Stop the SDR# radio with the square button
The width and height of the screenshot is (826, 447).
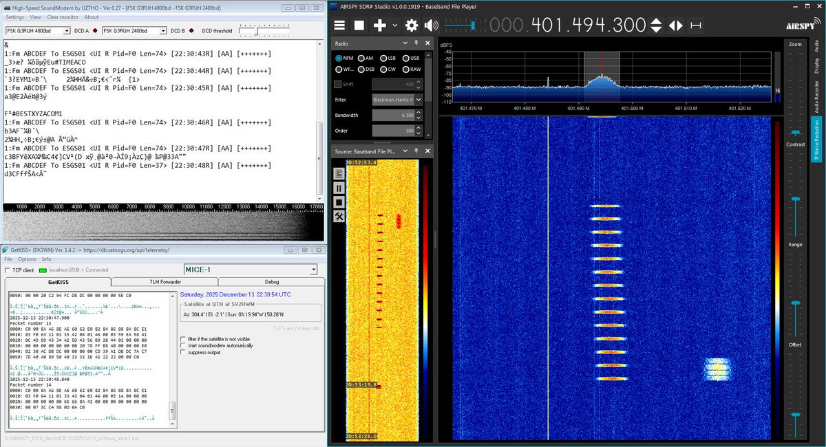[359, 25]
